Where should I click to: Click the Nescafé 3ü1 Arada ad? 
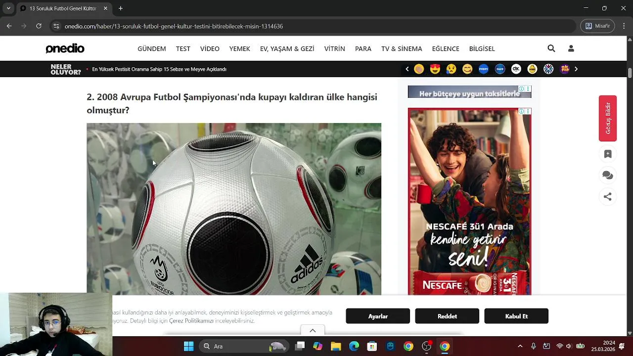click(469, 202)
